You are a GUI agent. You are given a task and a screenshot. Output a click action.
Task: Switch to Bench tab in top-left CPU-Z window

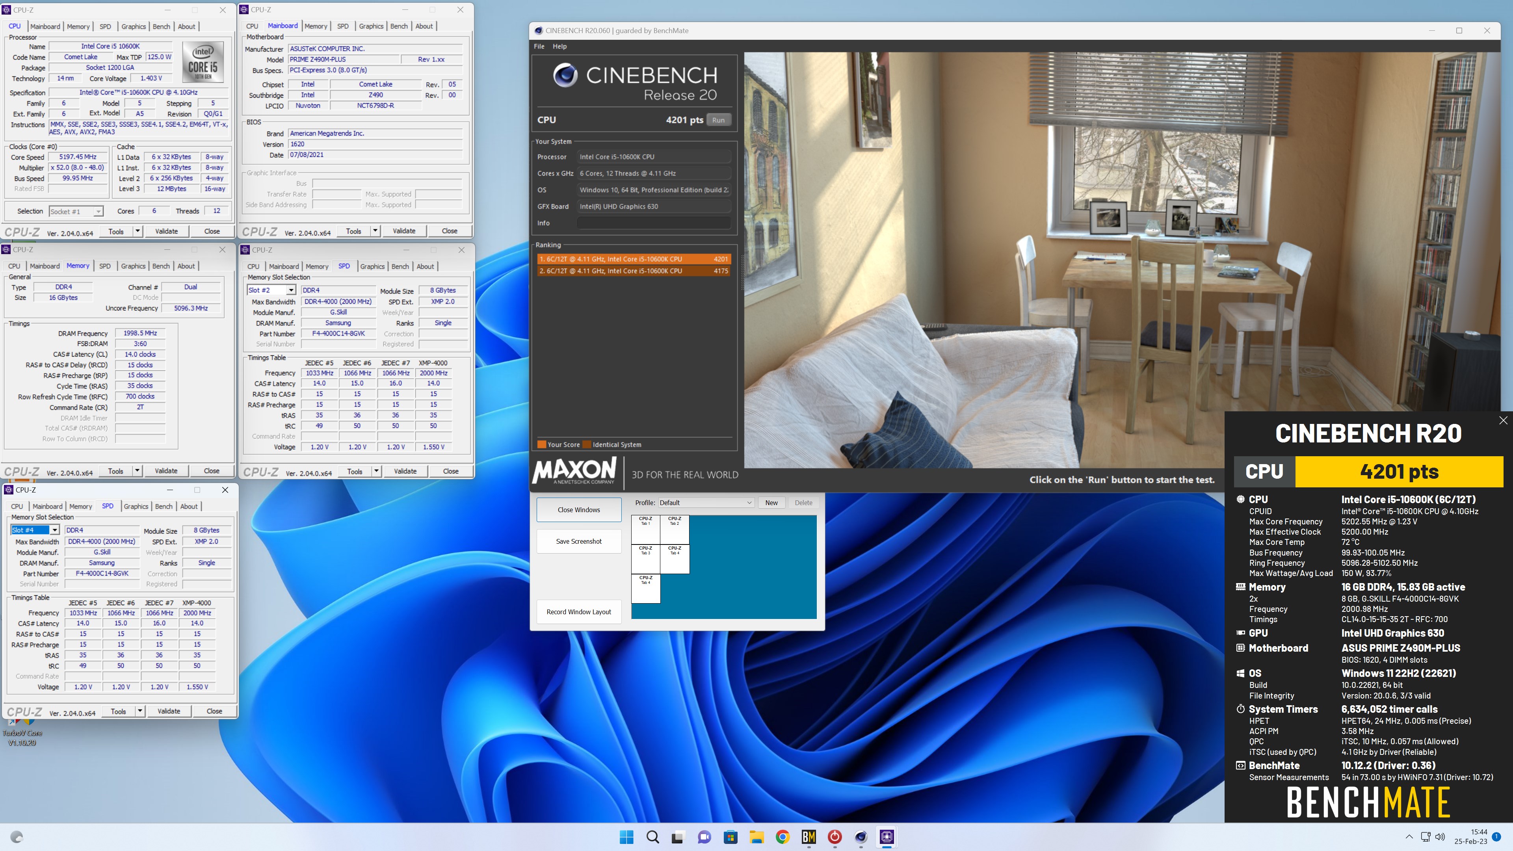162,26
